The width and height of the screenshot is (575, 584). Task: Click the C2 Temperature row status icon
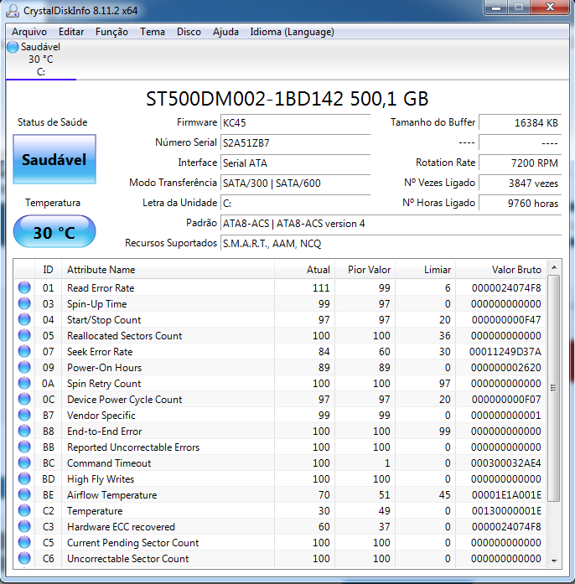pos(24,510)
